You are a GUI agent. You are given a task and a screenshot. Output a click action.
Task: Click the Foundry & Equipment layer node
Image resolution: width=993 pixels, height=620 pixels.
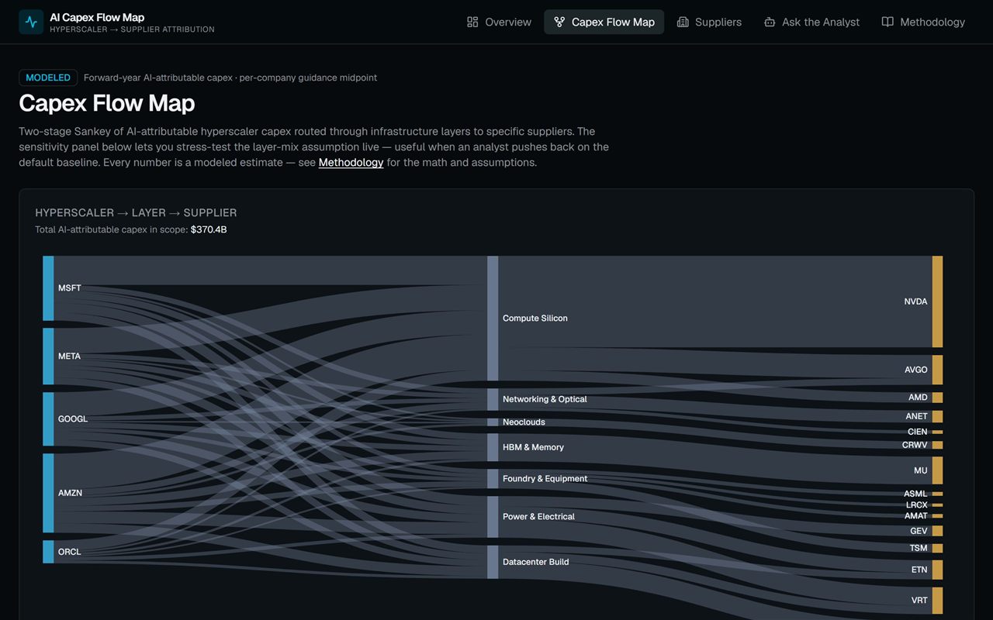(493, 479)
